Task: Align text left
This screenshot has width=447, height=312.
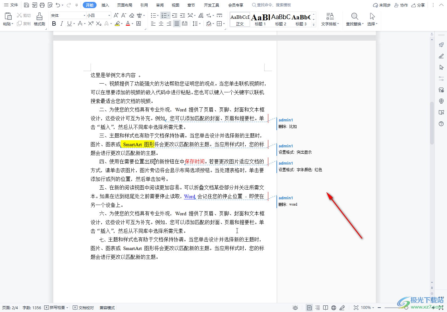Action: point(153,23)
